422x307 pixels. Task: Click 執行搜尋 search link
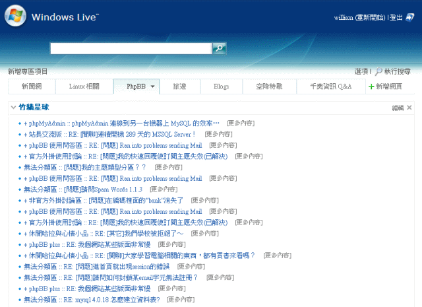click(397, 71)
